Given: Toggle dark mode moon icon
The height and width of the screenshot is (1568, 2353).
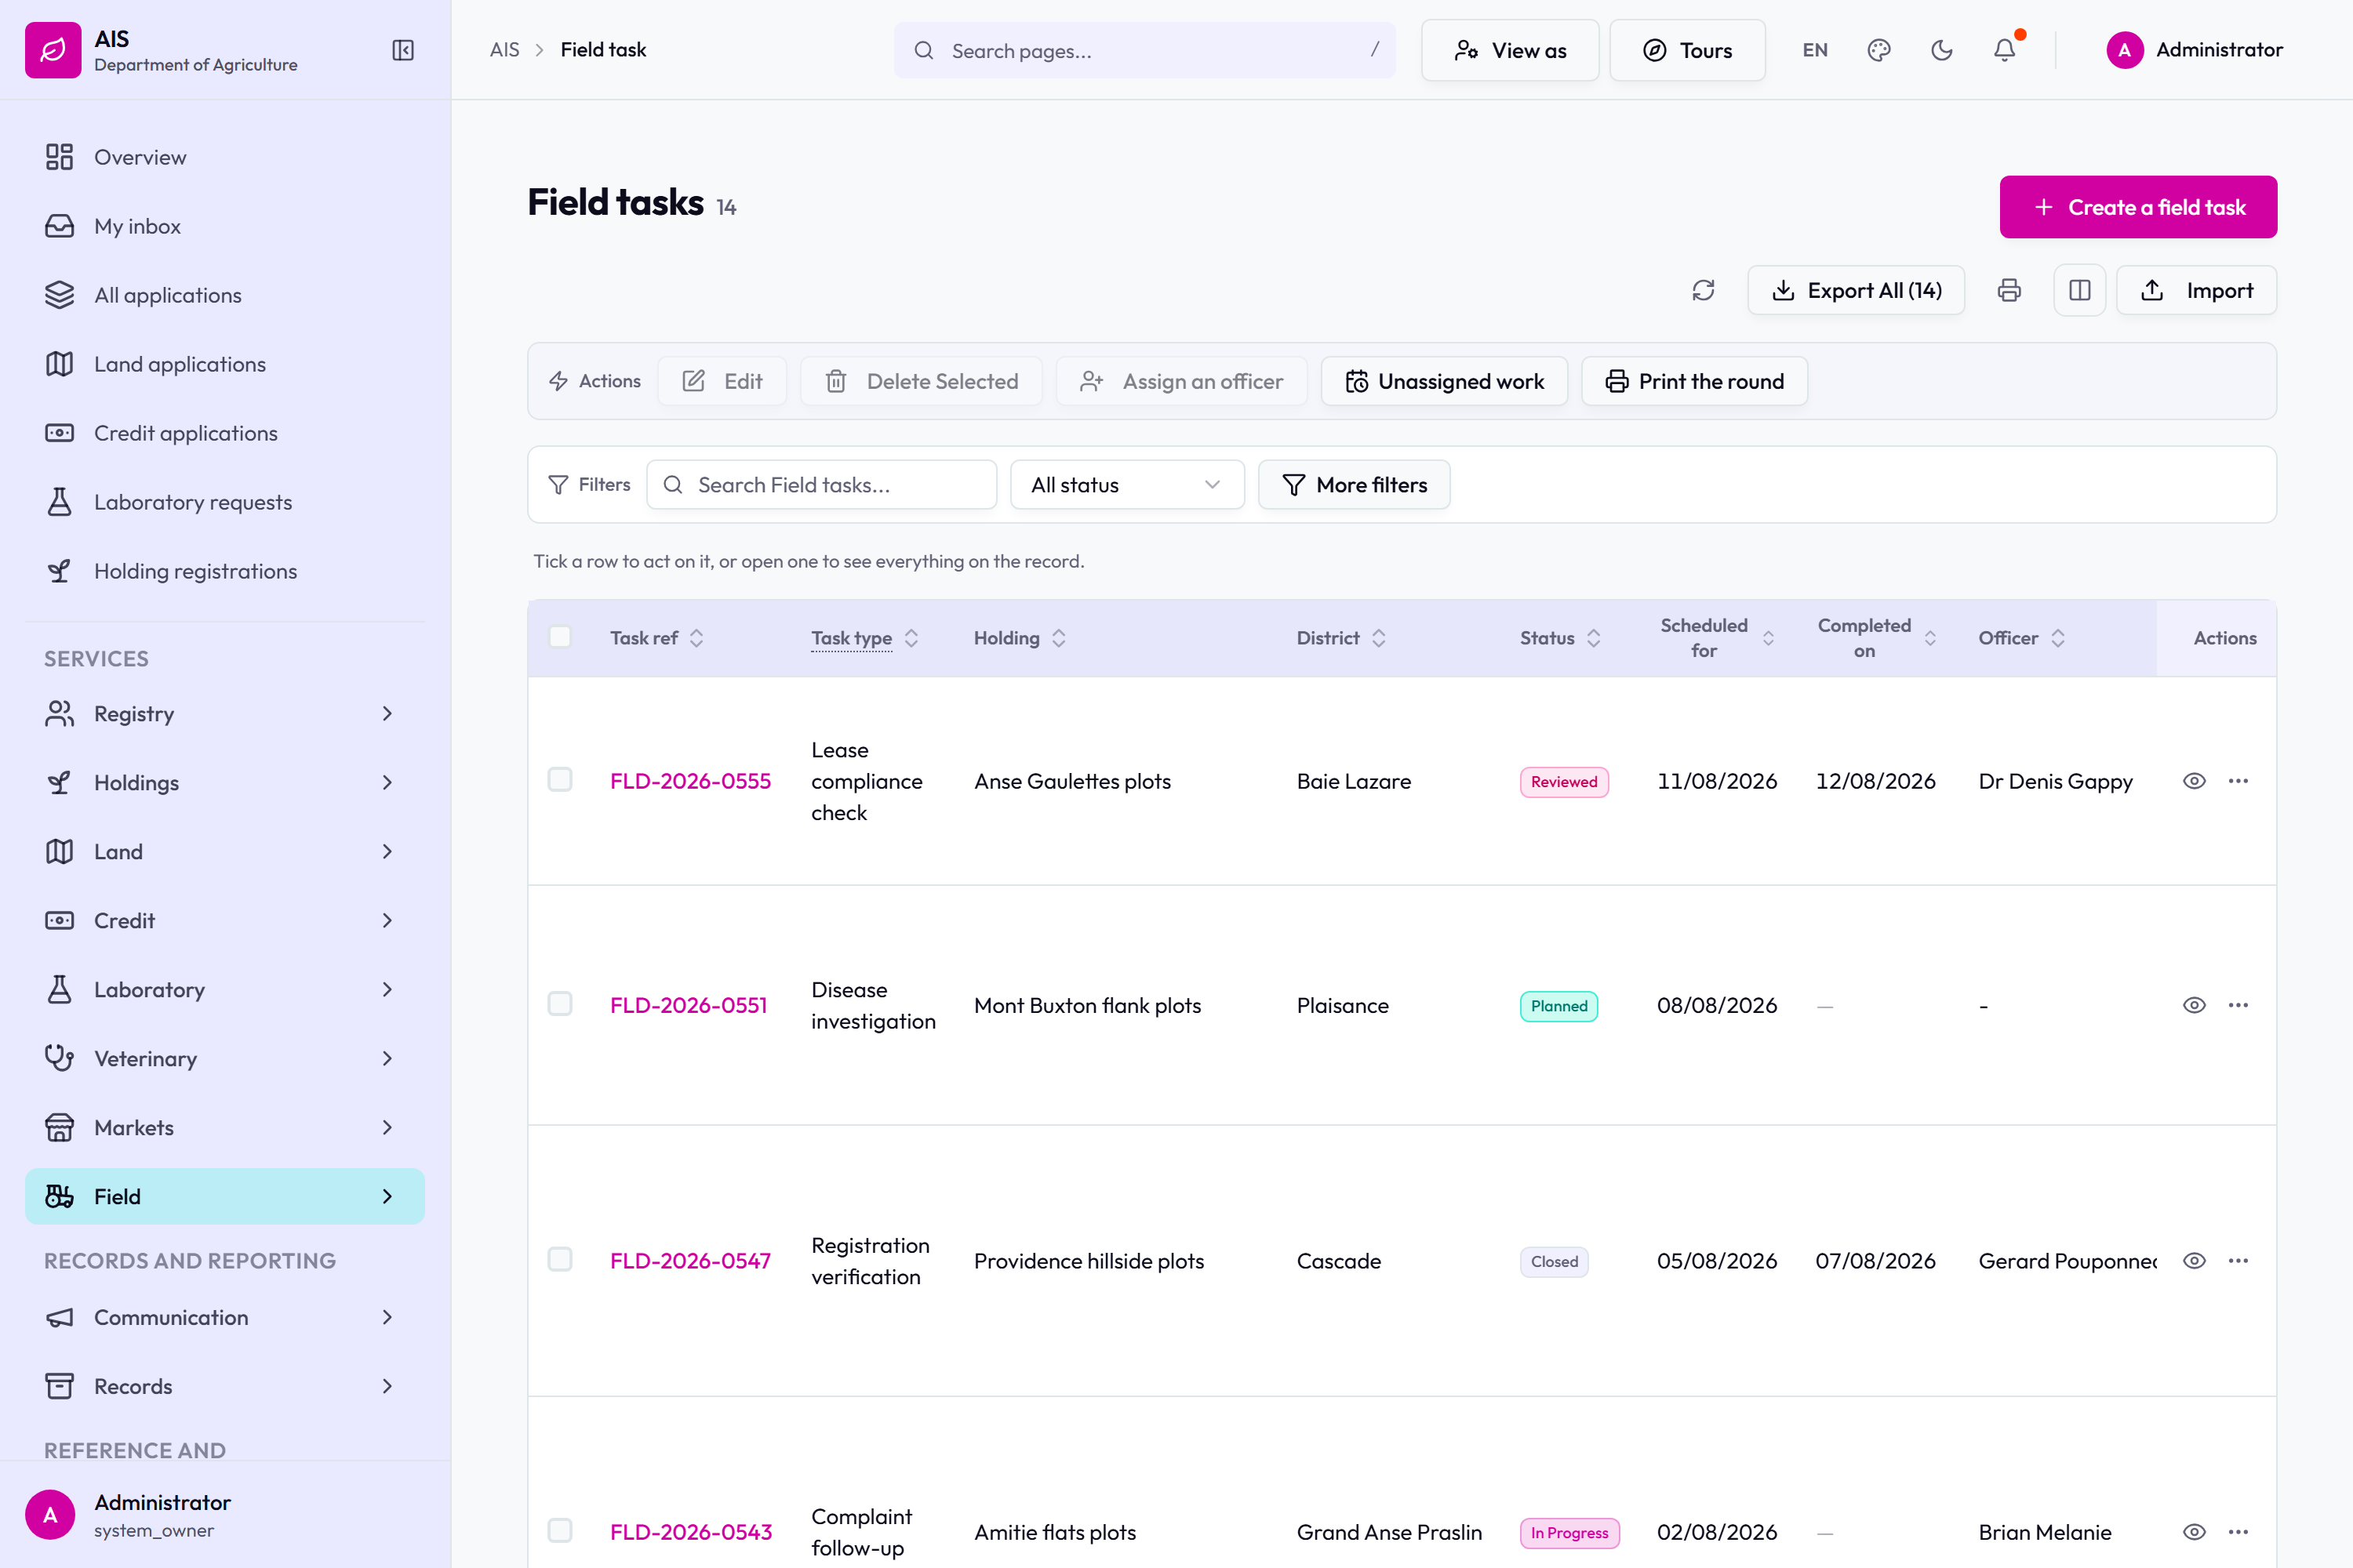Looking at the screenshot, I should [x=1942, y=50].
